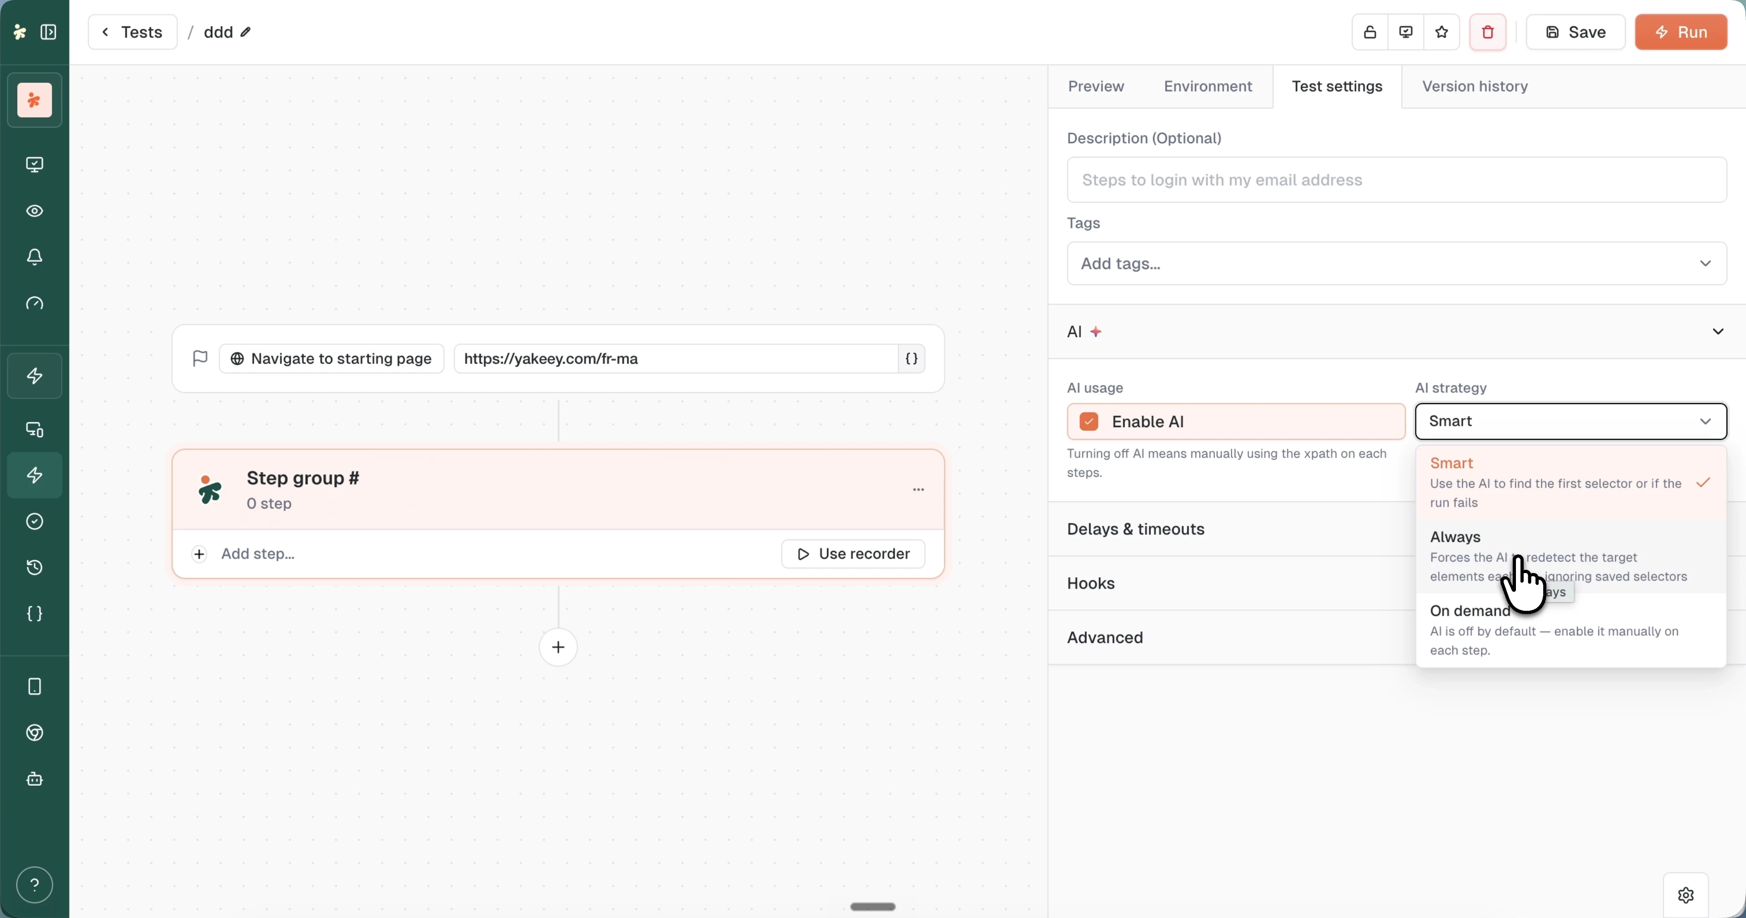Click the Step group # title

pos(303,478)
